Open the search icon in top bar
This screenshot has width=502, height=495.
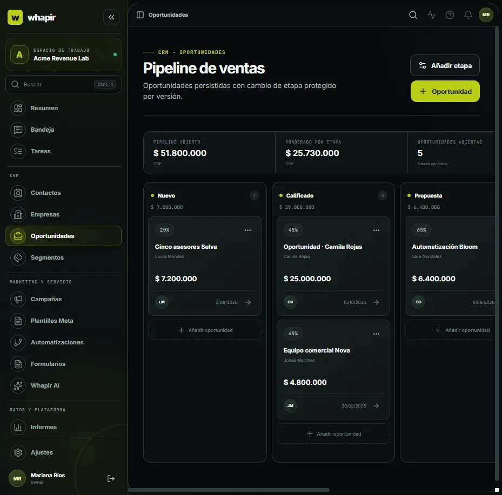(x=413, y=15)
